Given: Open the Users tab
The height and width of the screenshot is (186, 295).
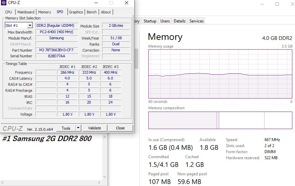Looking at the screenshot, I should point(165,21).
